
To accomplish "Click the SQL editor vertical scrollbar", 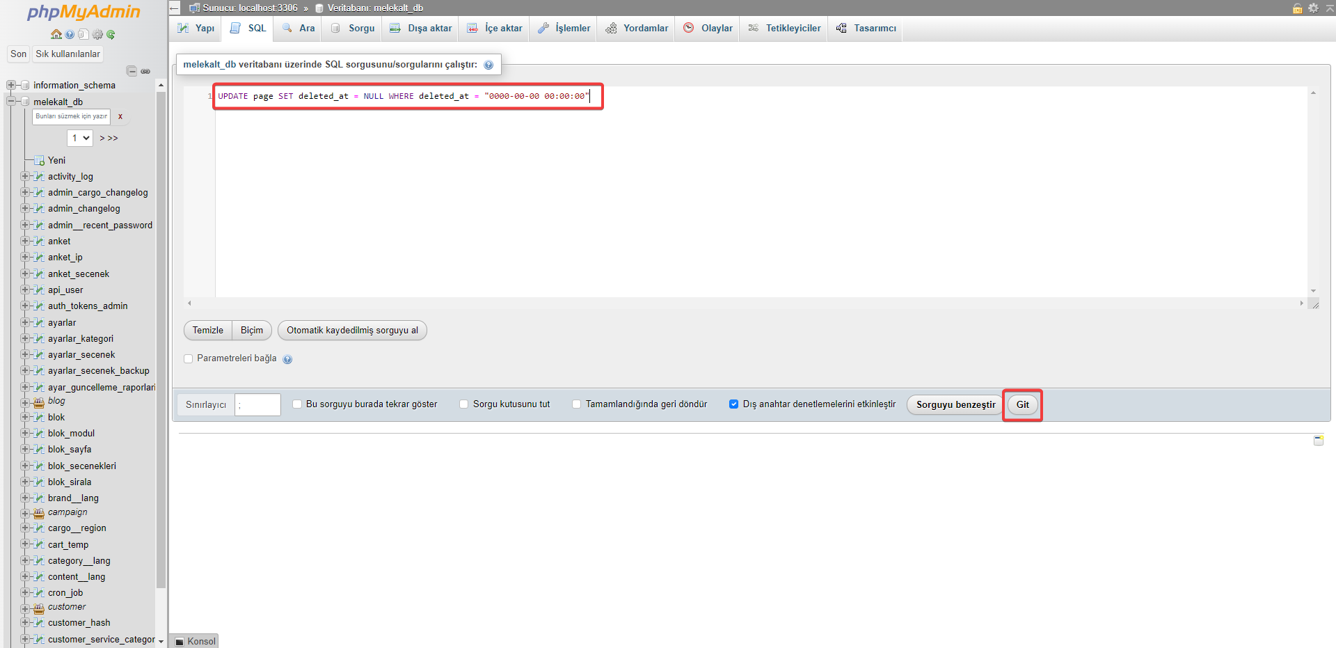I will click(x=1313, y=192).
